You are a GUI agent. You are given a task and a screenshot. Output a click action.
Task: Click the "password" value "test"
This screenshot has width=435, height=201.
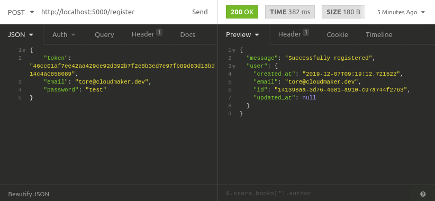[x=96, y=89]
